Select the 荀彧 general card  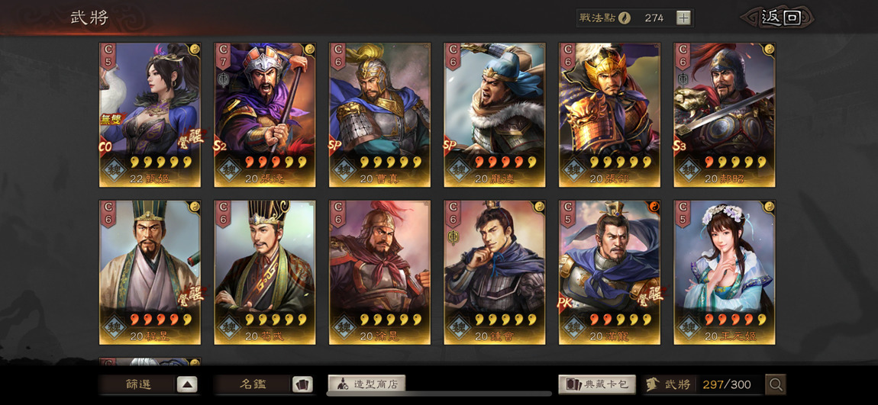pyautogui.click(x=265, y=272)
